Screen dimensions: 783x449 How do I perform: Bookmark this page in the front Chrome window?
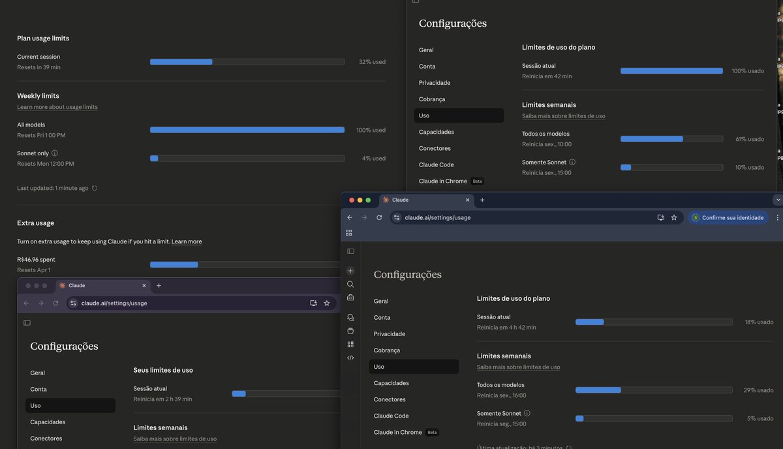click(x=674, y=217)
